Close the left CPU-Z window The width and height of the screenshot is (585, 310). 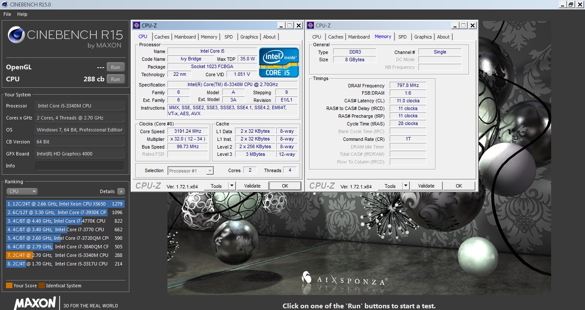click(x=298, y=25)
